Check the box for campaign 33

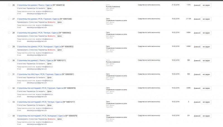click(9, 102)
